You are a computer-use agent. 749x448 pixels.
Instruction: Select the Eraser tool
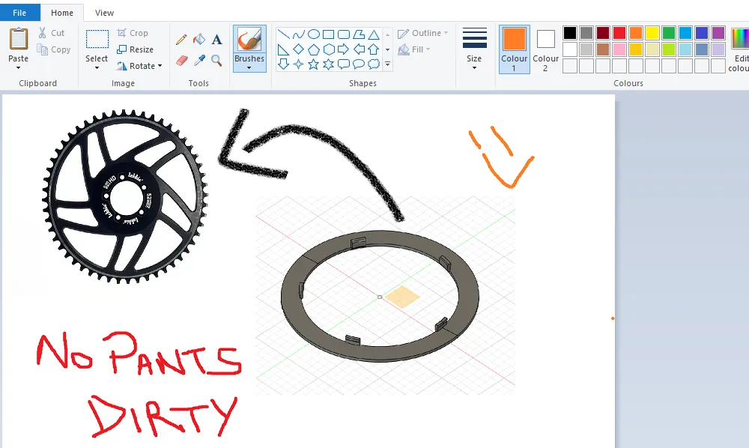(181, 61)
